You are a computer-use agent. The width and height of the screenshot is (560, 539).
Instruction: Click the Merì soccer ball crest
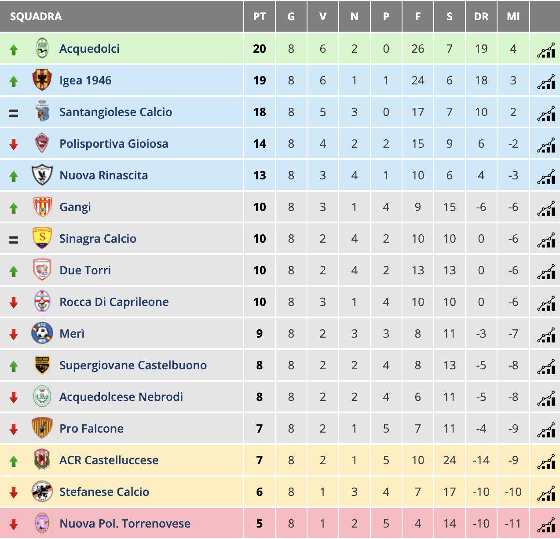pyautogui.click(x=42, y=333)
